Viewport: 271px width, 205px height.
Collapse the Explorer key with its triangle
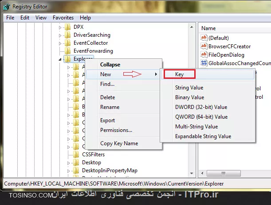pos(60,59)
